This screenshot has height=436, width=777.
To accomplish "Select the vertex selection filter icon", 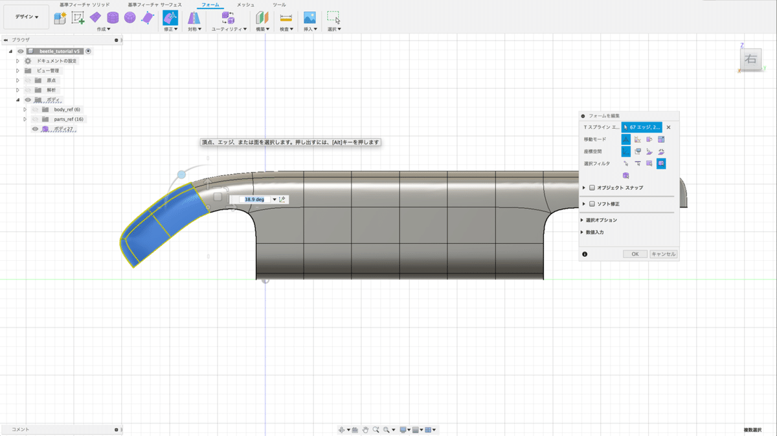I will pyautogui.click(x=626, y=164).
